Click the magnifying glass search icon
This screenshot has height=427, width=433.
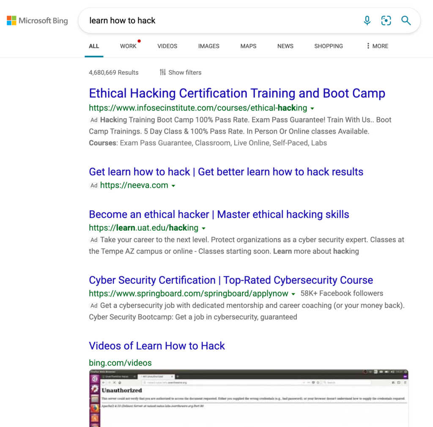click(406, 20)
